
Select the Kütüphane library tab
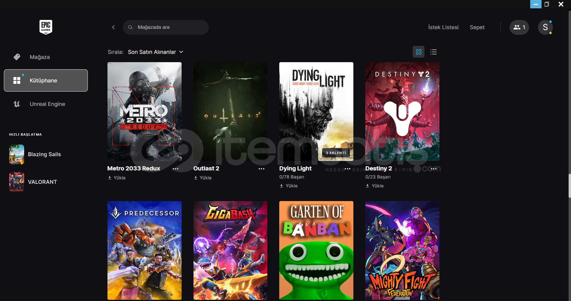(x=46, y=80)
